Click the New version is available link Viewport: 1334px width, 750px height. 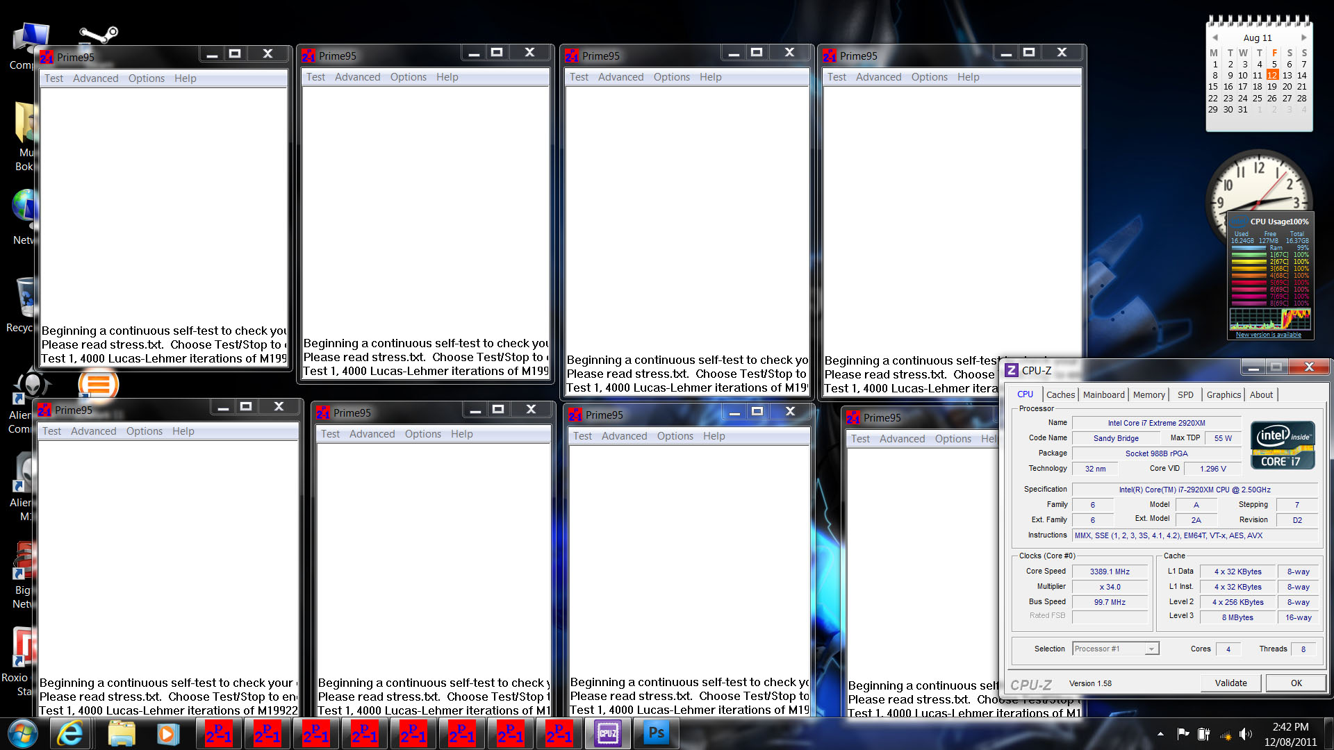pos(1268,335)
